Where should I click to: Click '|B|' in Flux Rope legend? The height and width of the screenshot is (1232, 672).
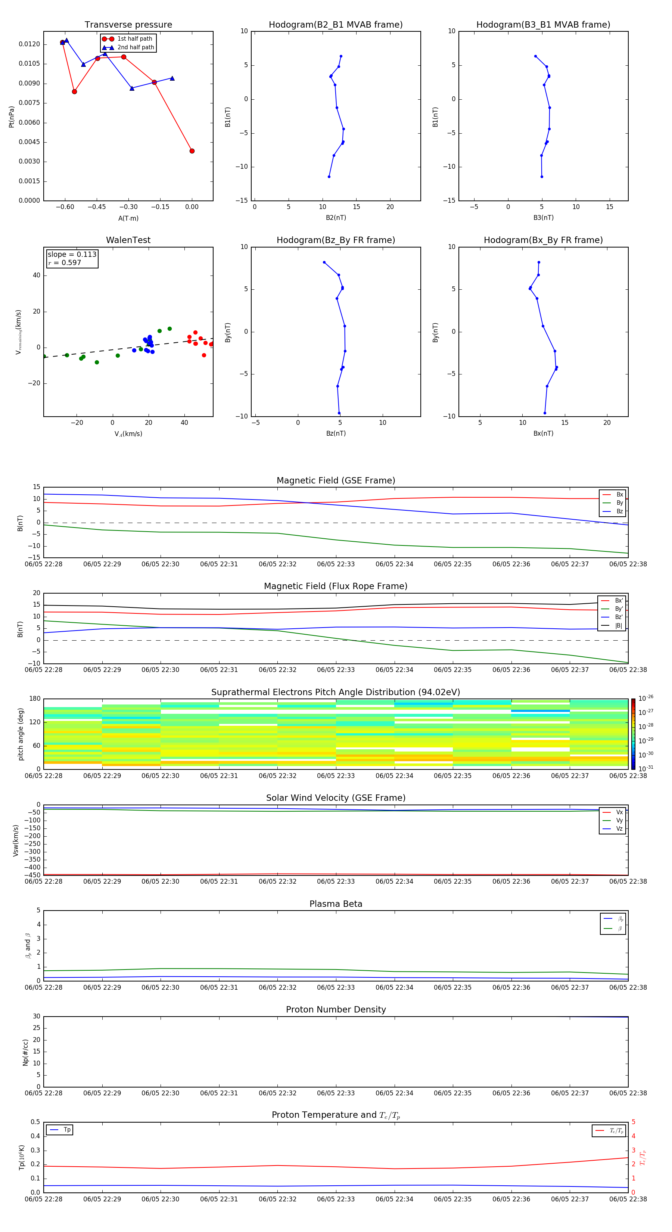click(612, 626)
